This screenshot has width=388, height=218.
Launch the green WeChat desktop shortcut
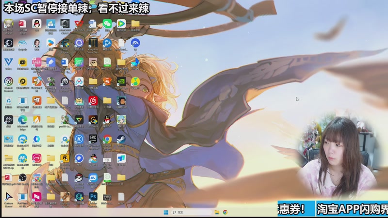(x=107, y=24)
